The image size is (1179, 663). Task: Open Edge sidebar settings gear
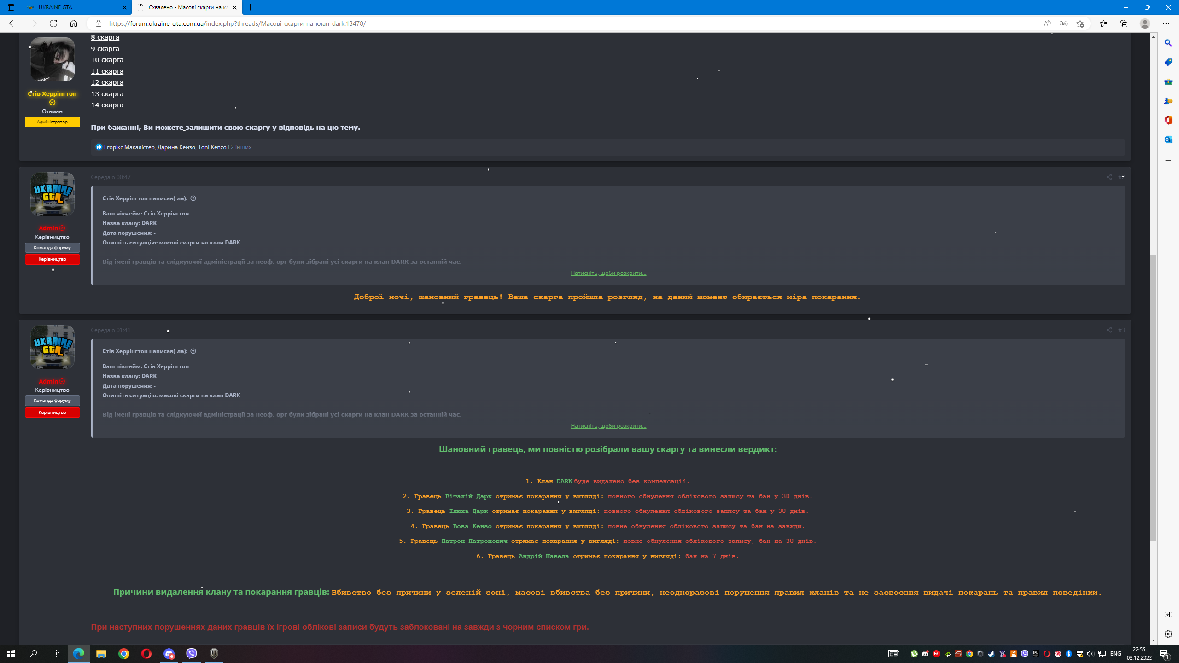click(x=1168, y=634)
